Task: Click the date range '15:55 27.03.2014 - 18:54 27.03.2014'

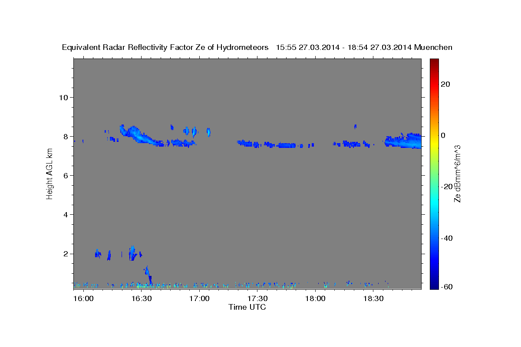Action: click(343, 48)
